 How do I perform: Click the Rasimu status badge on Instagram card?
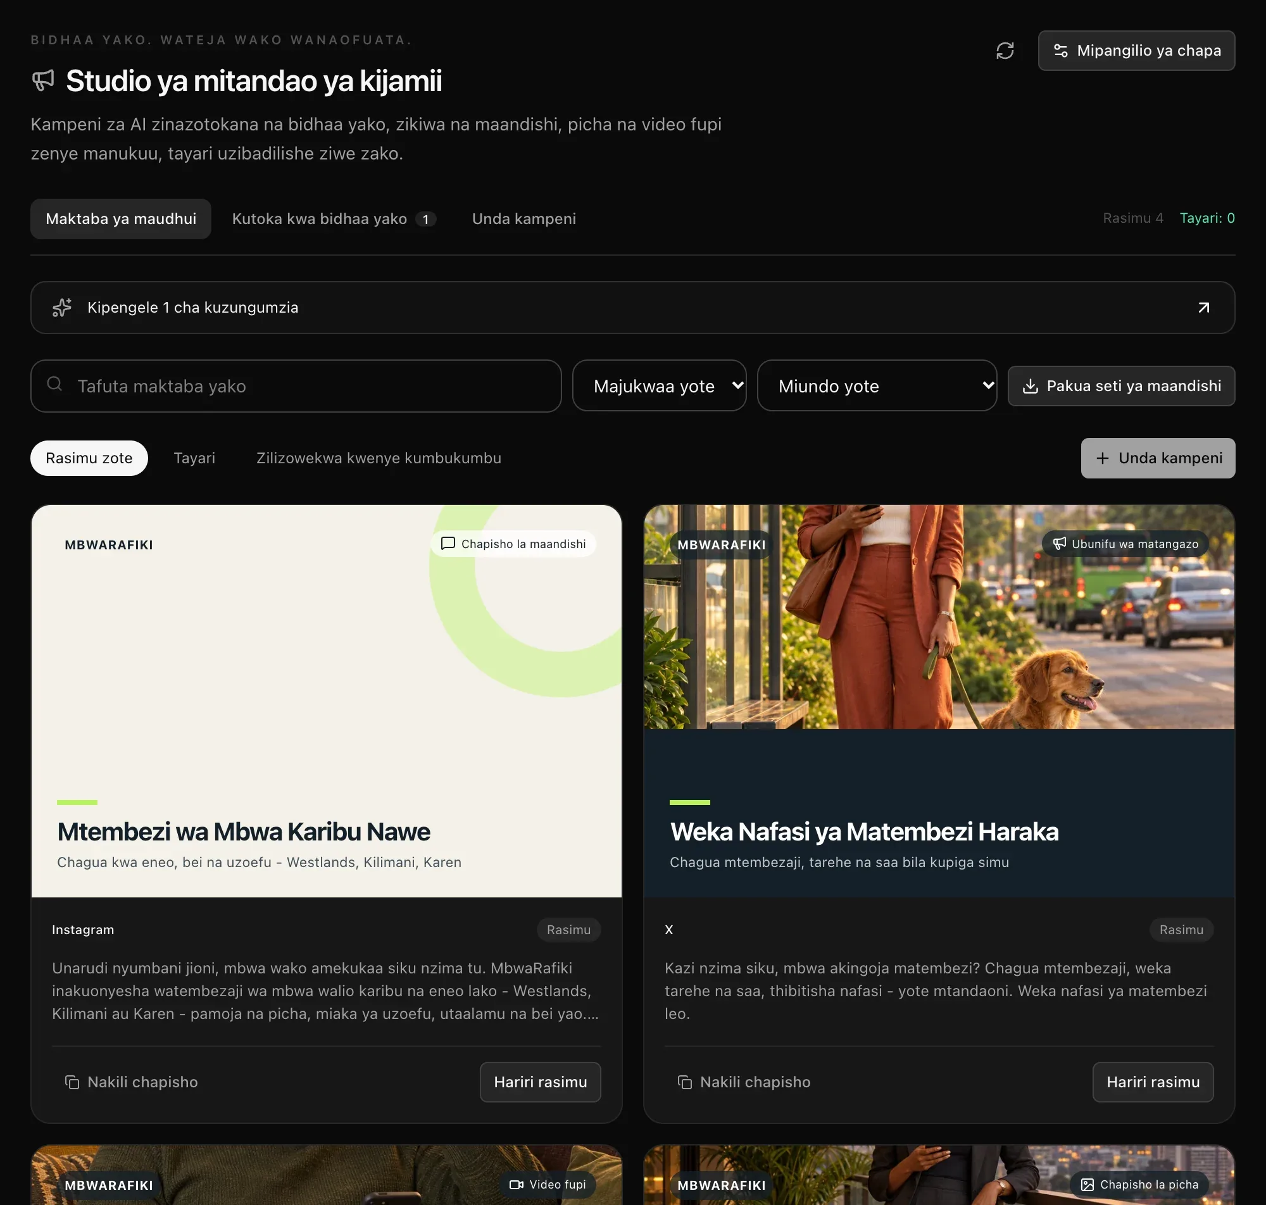coord(568,930)
